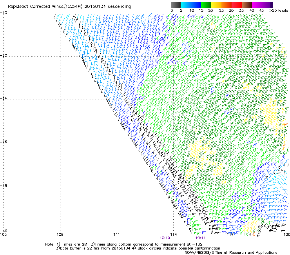Click the red 30-35 knots color band
Image resolution: width=290 pixels, height=255 pixels.
pos(237,5)
